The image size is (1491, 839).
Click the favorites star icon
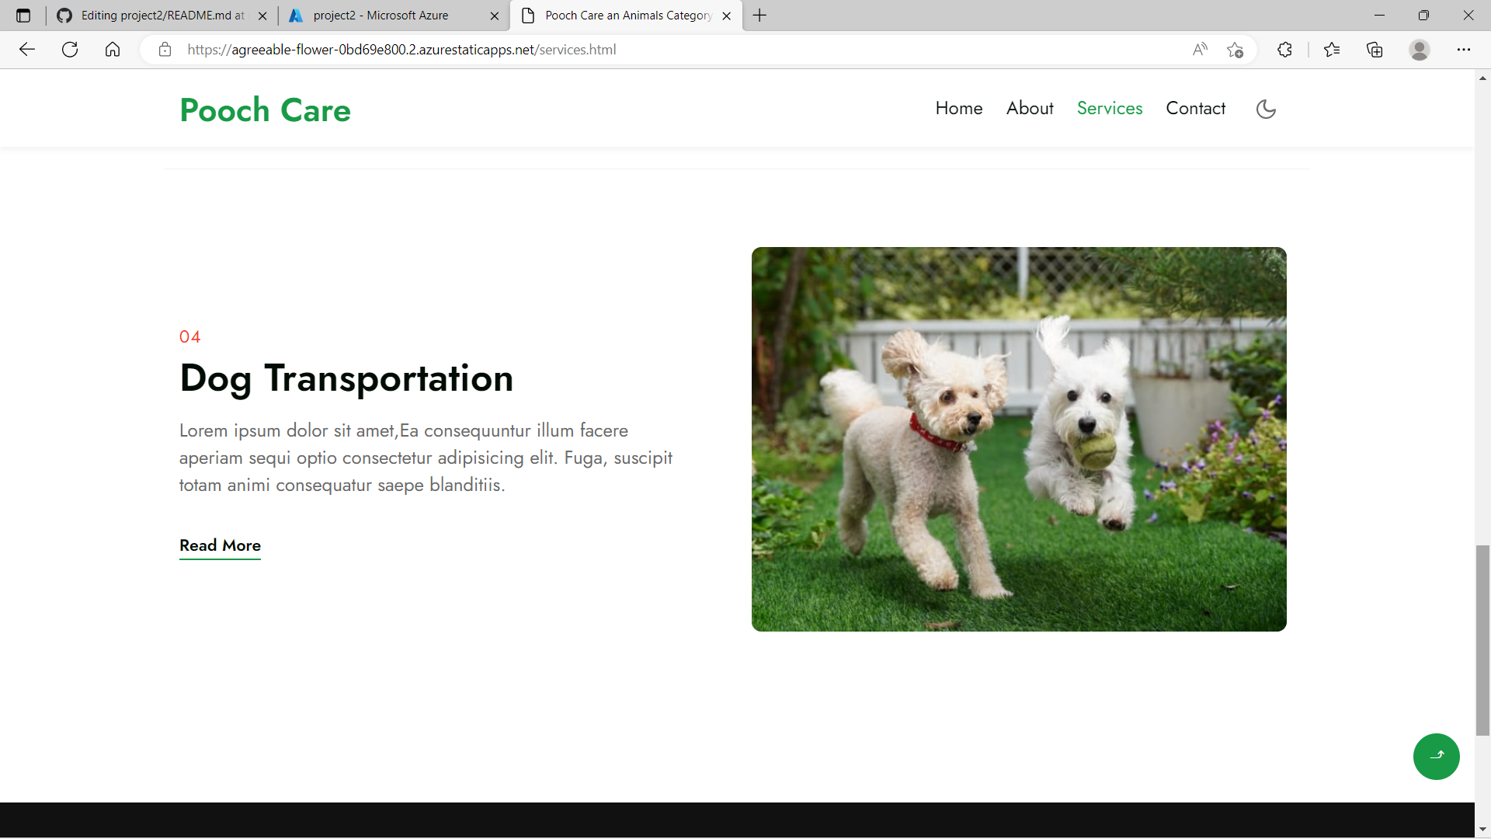1333,49
